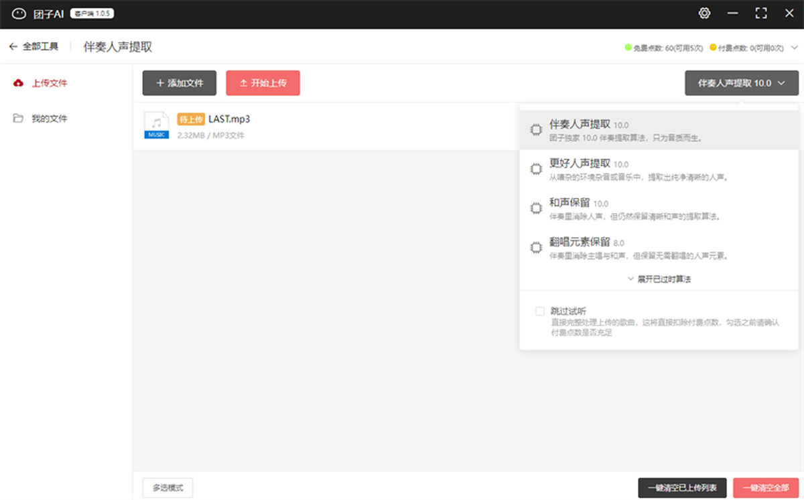Viewport: 804px width, 500px height.
Task: Click the 和声保留 algorithm gear icon
Action: [535, 208]
